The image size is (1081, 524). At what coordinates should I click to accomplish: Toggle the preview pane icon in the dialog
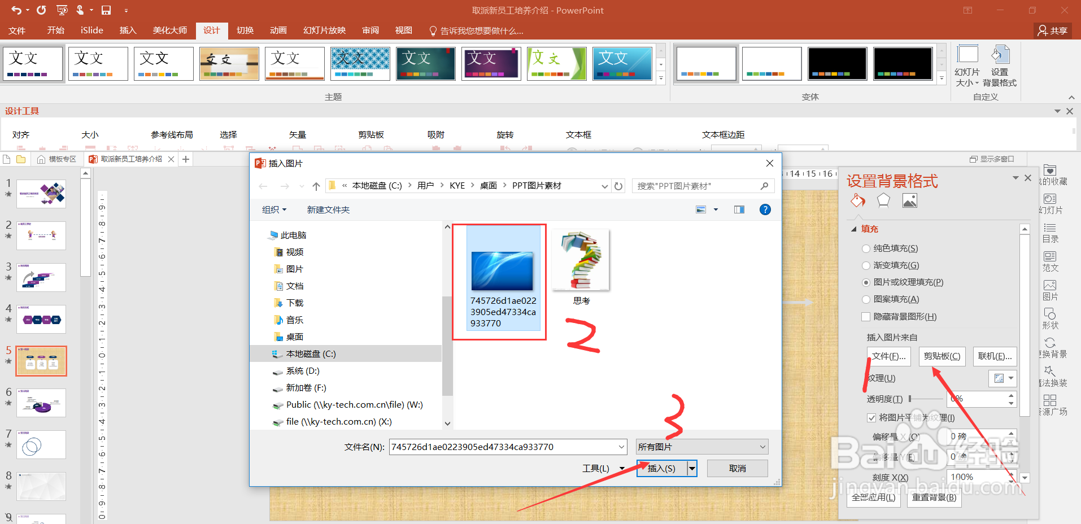[x=739, y=209]
